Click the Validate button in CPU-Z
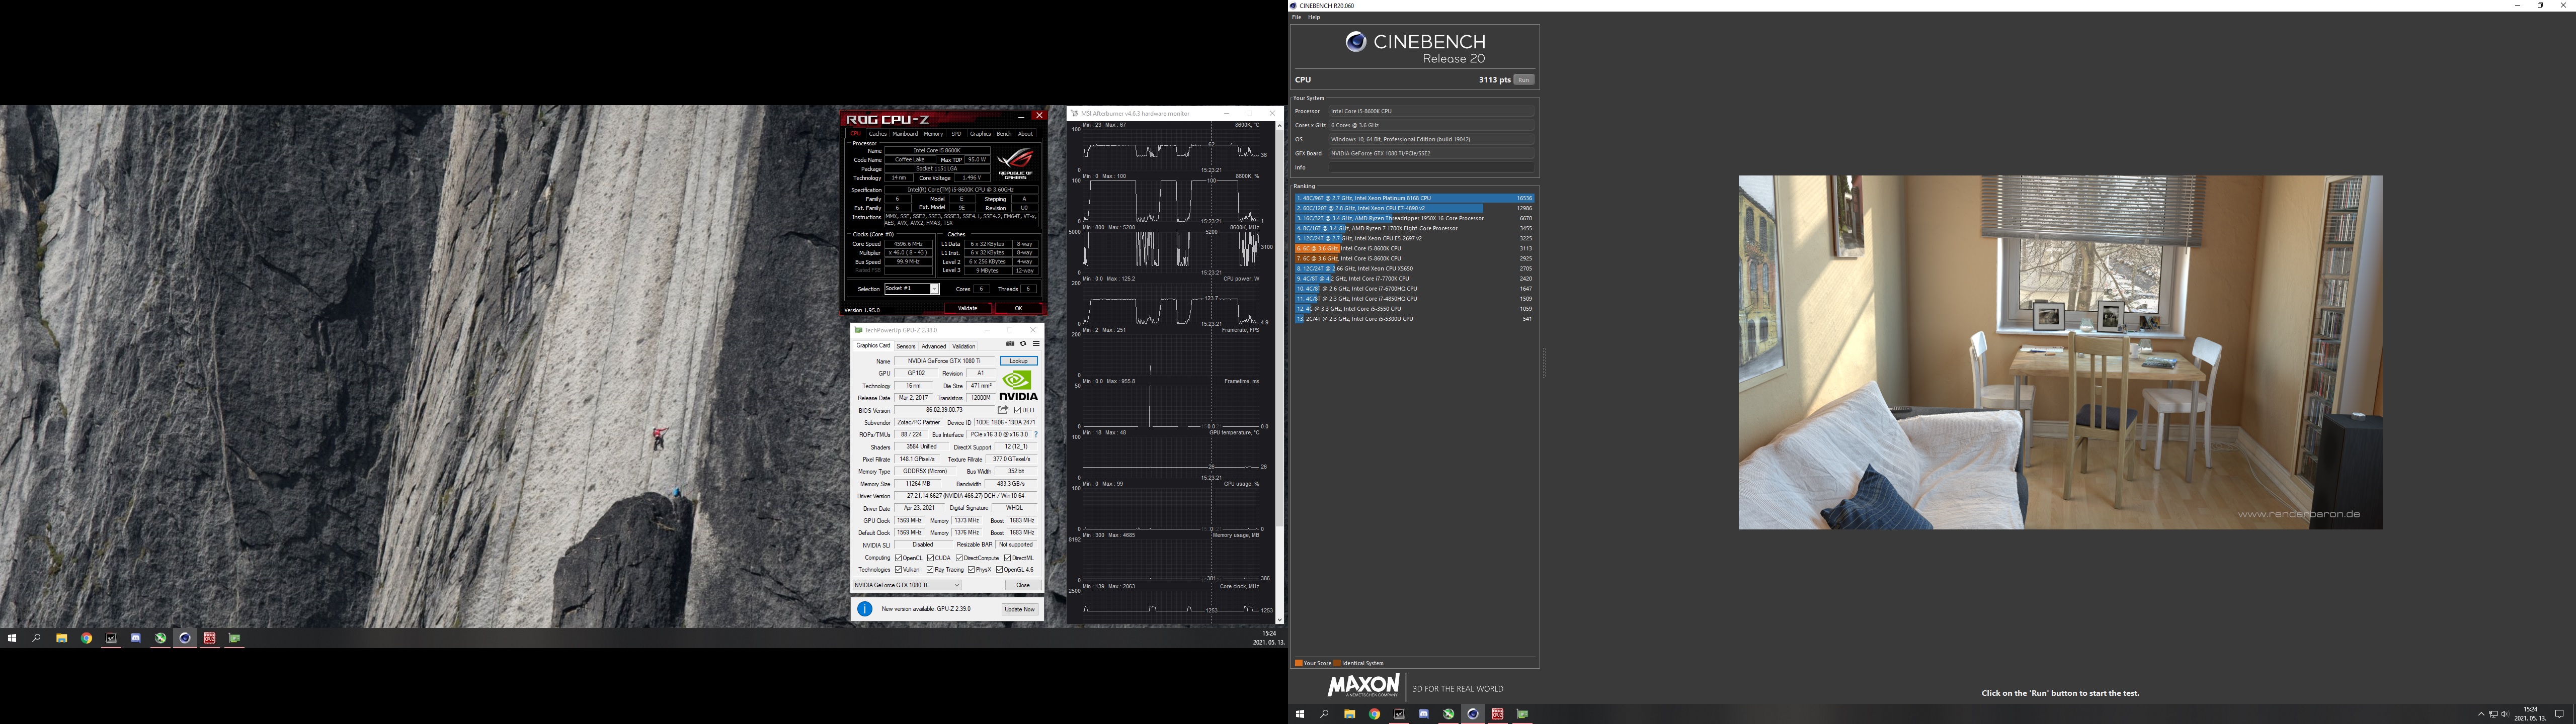2576x724 pixels. 967,308
